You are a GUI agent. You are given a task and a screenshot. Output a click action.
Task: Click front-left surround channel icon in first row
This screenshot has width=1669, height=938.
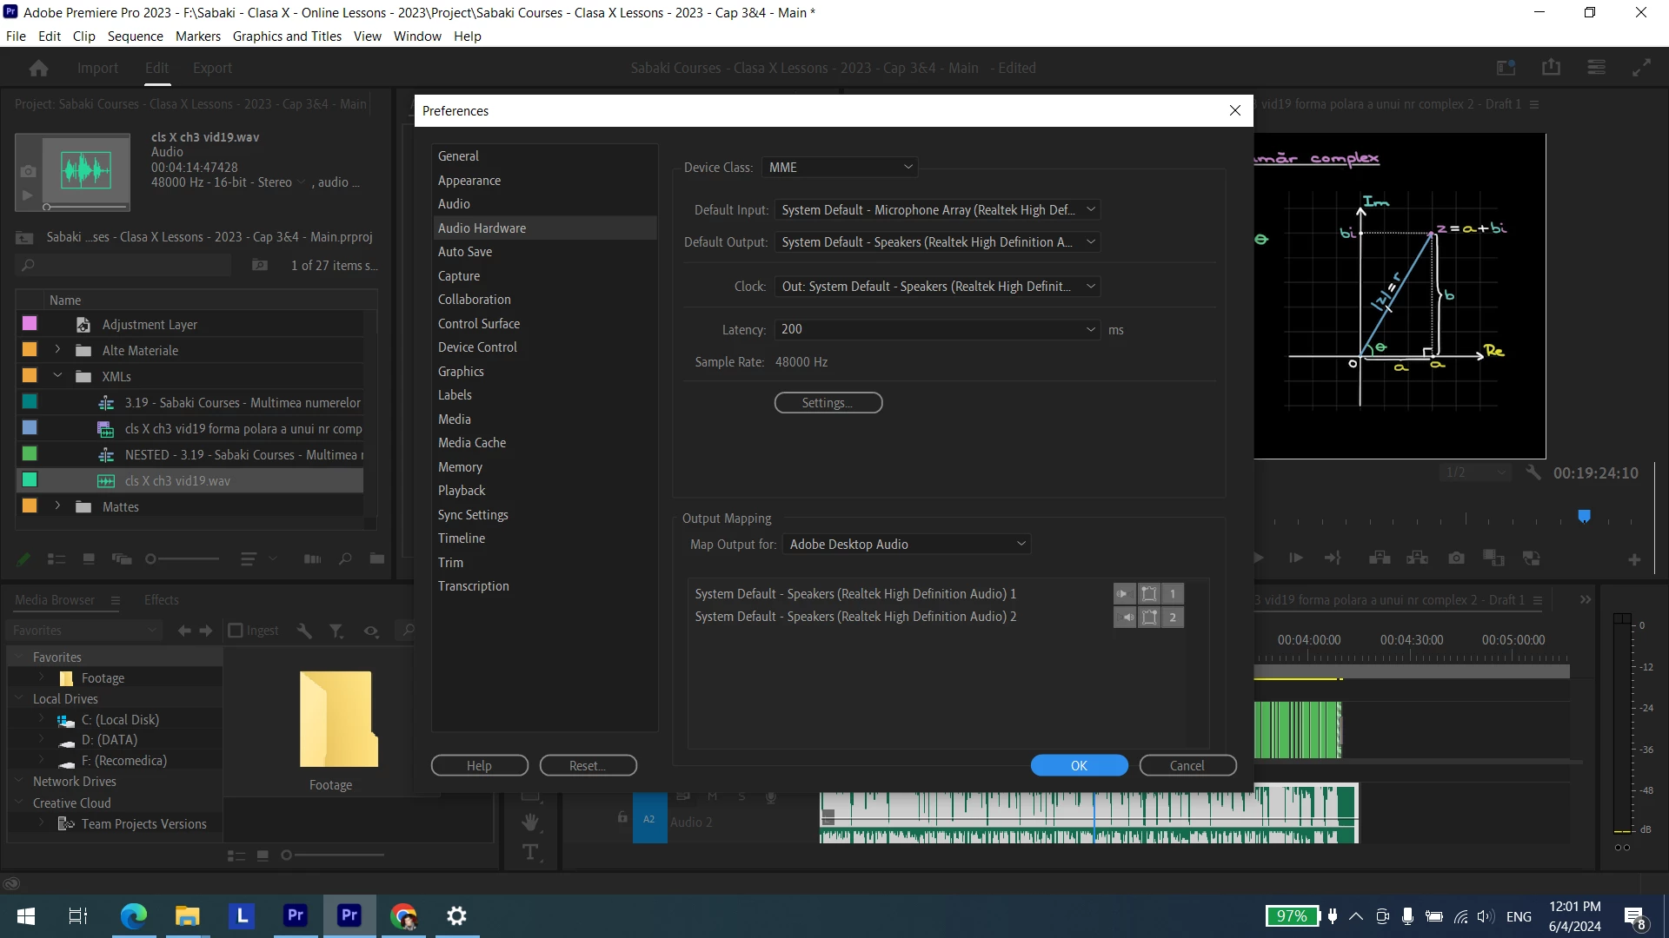1149,594
